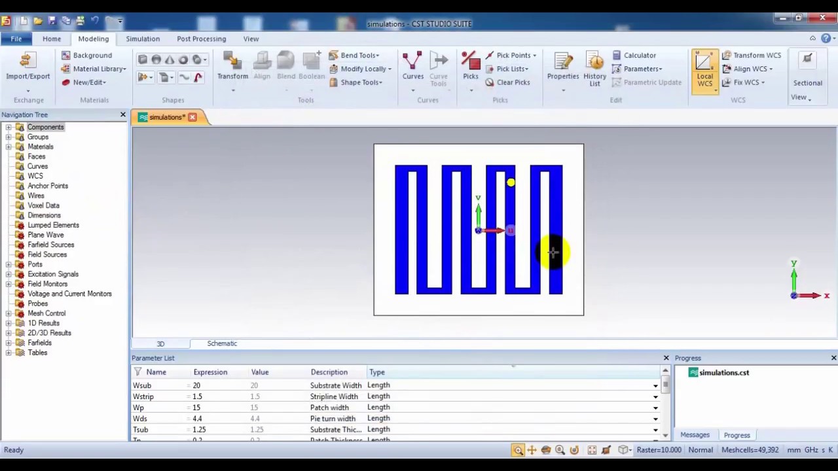The width and height of the screenshot is (838, 471).
Task: Open the Sectional View tool
Action: click(x=807, y=77)
